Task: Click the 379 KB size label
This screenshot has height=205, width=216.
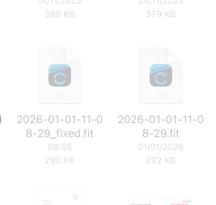Action: tap(161, 14)
